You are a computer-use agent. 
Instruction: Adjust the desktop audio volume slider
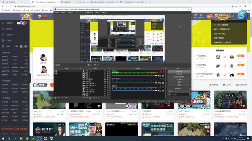pyautogui.click(x=135, y=91)
